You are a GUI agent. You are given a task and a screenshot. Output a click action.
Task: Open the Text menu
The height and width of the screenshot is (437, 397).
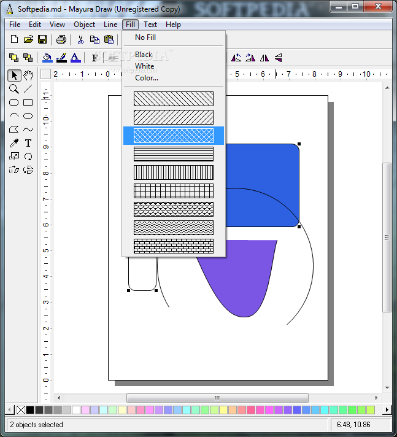tap(150, 25)
